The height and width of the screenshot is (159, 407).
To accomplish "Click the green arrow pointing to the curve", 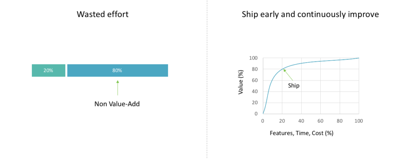I will (x=288, y=74).
